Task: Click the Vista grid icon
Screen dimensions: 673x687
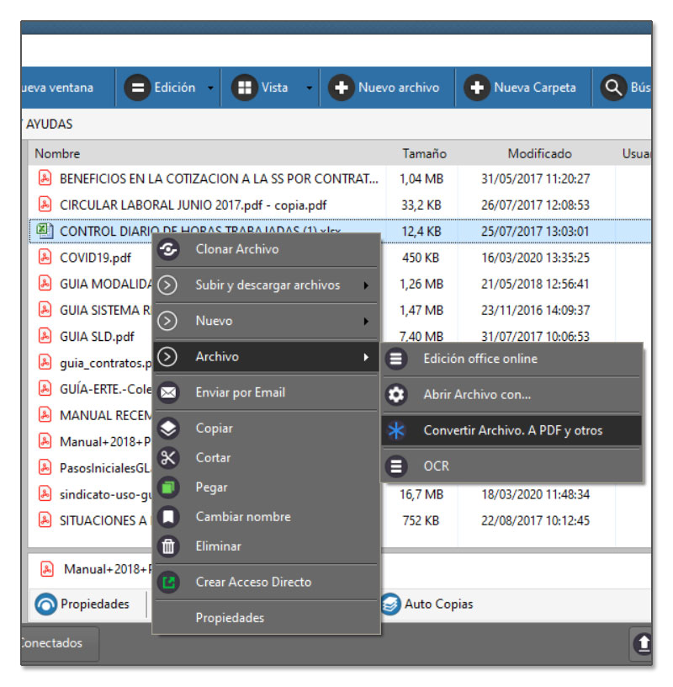Action: pyautogui.click(x=244, y=88)
